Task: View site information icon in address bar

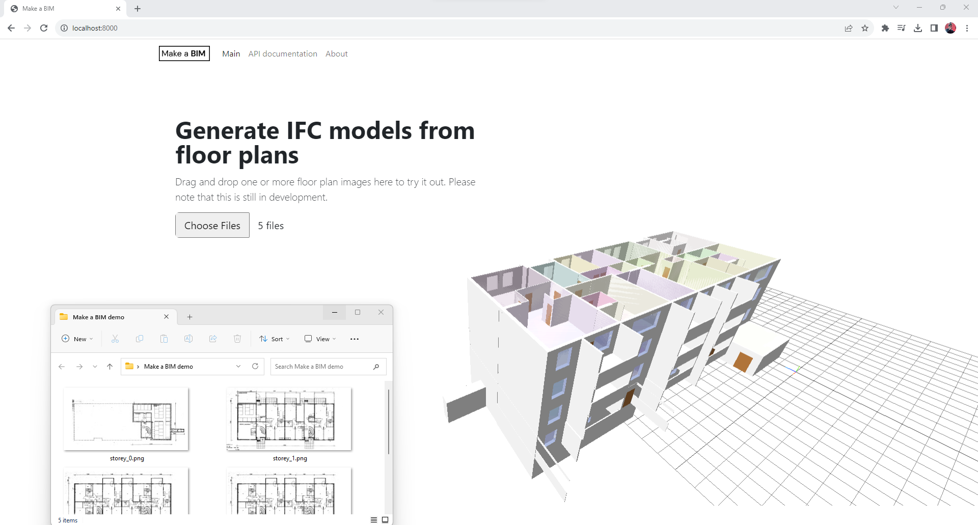Action: 64,28
